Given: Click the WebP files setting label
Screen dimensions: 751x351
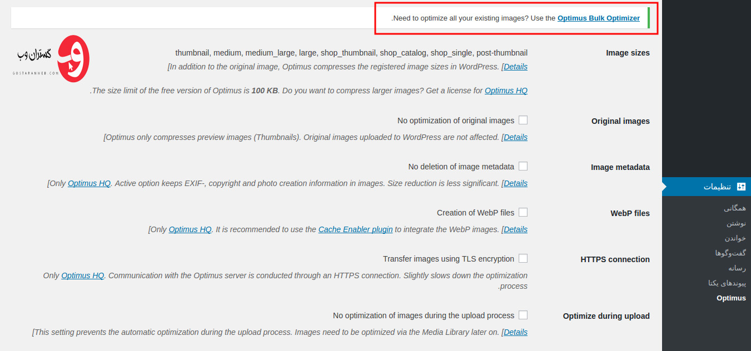Looking at the screenshot, I should pyautogui.click(x=630, y=213).
